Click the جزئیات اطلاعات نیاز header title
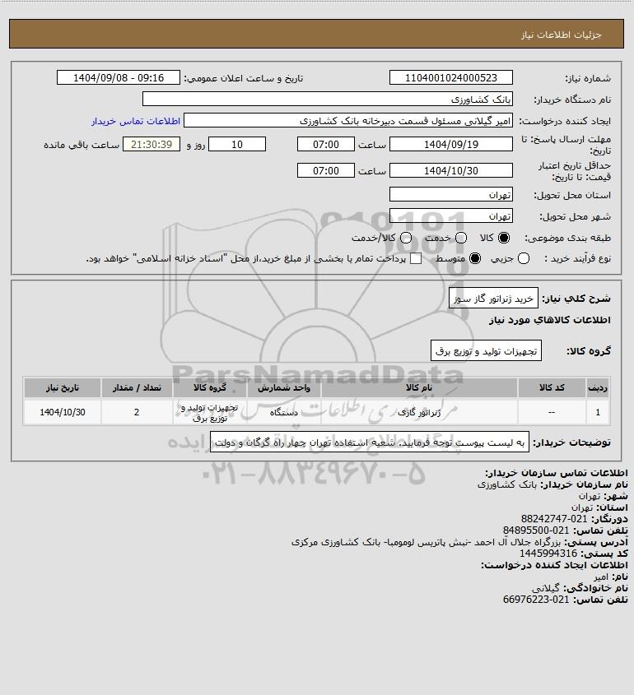 click(562, 35)
